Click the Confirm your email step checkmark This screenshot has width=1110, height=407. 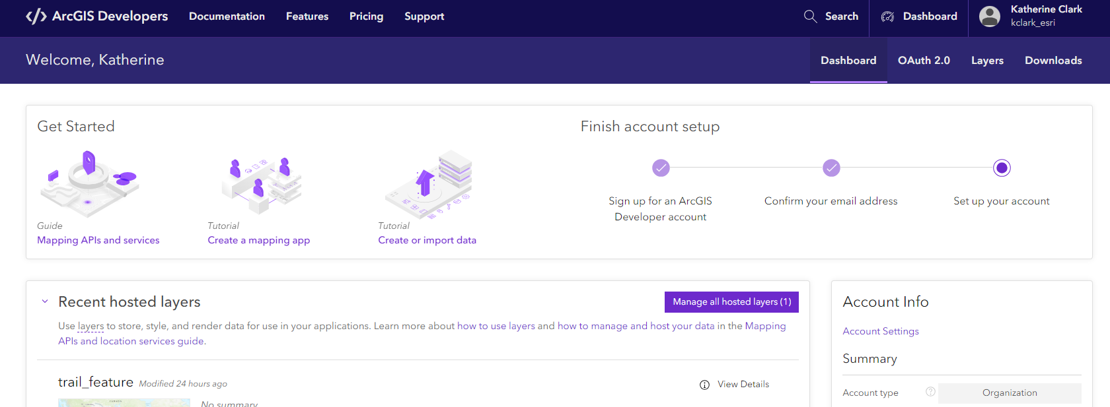click(x=831, y=168)
